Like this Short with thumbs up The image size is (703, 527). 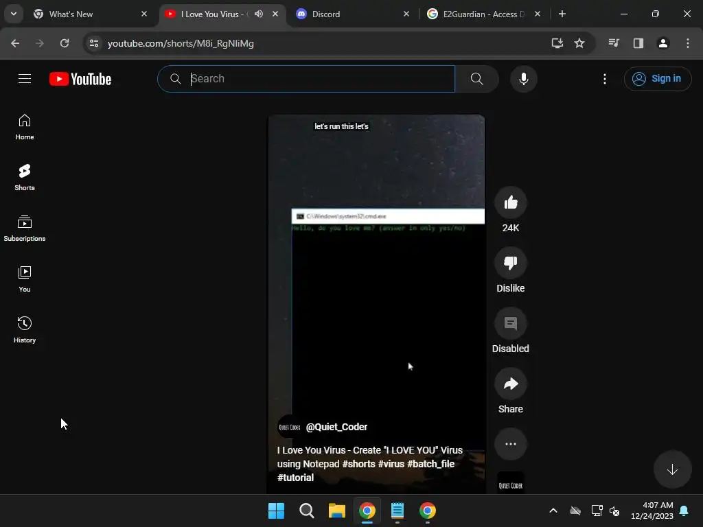(x=511, y=202)
